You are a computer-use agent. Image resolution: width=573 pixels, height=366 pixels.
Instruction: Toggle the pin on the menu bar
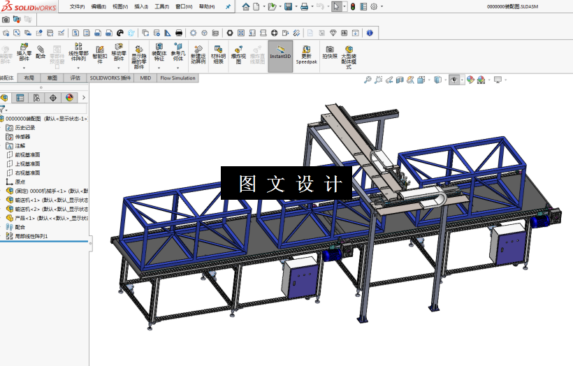point(228,6)
